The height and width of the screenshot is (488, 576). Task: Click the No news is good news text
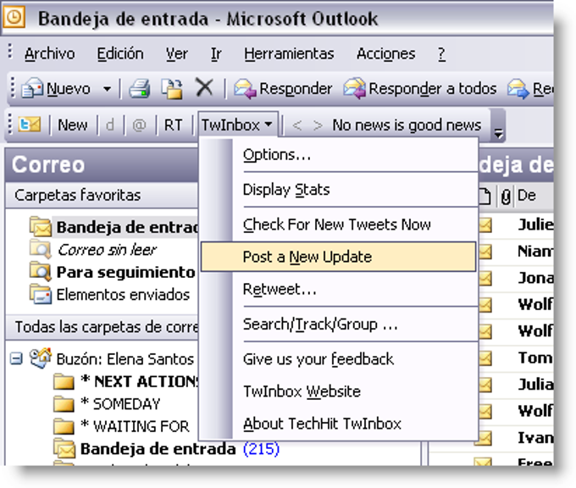pos(407,125)
